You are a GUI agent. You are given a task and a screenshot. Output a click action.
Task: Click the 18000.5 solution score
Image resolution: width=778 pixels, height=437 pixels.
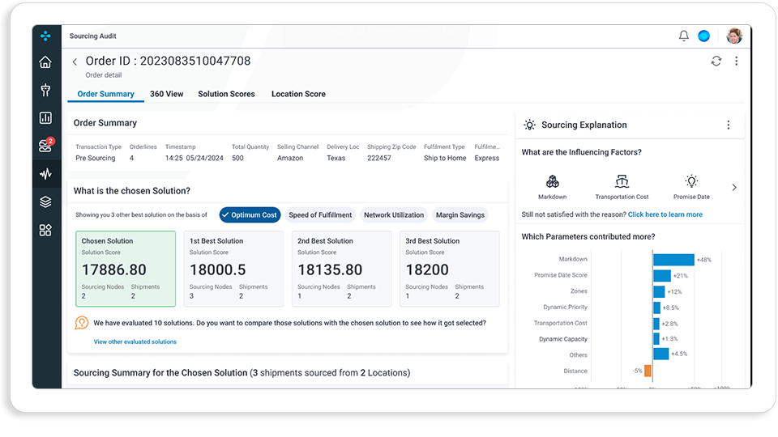tap(218, 269)
